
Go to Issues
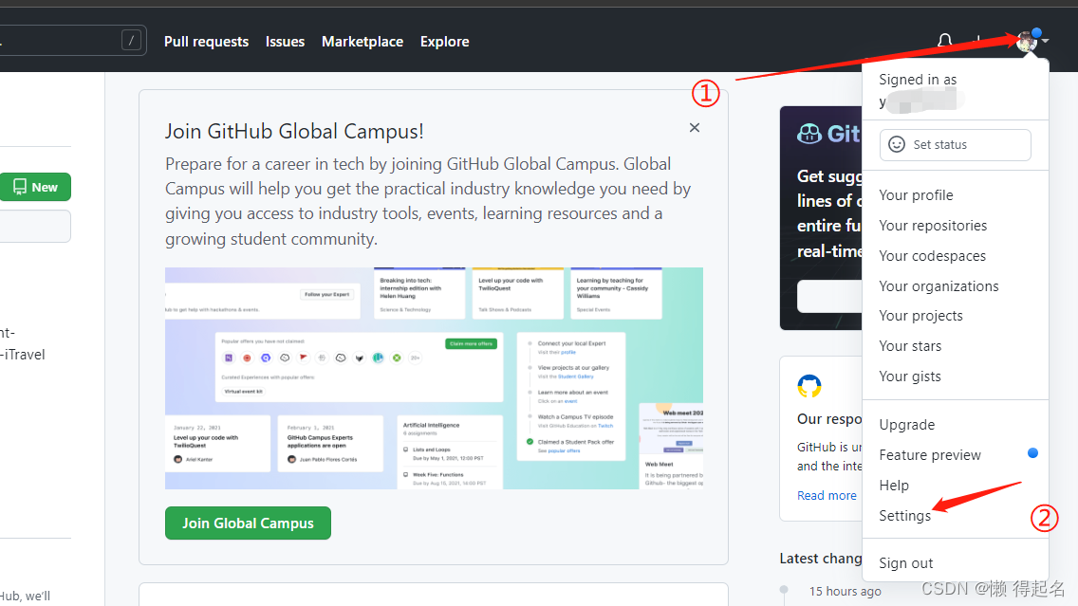click(285, 41)
